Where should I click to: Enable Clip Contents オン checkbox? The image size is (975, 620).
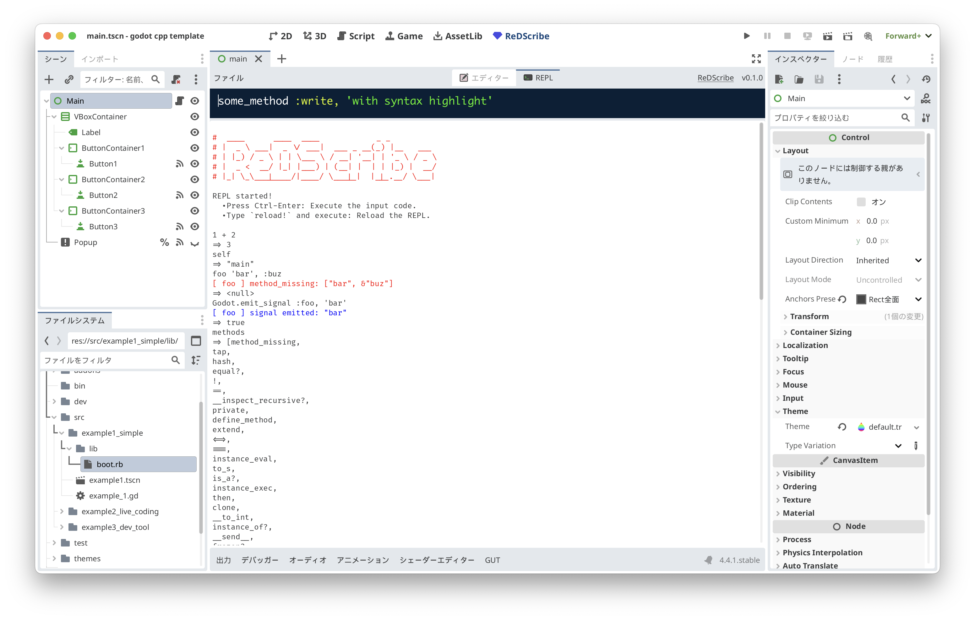point(861,202)
